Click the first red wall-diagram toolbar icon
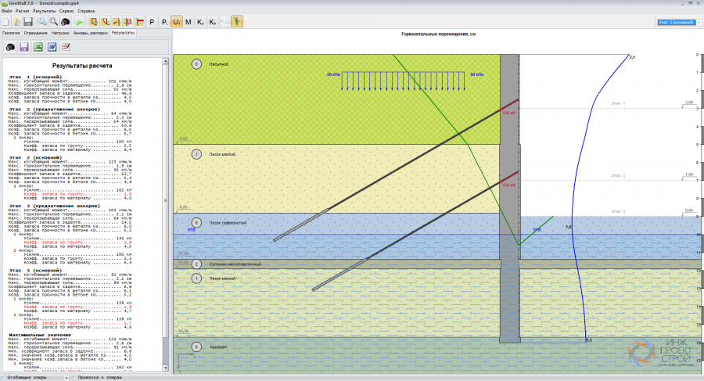The width and height of the screenshot is (704, 381). point(93,22)
